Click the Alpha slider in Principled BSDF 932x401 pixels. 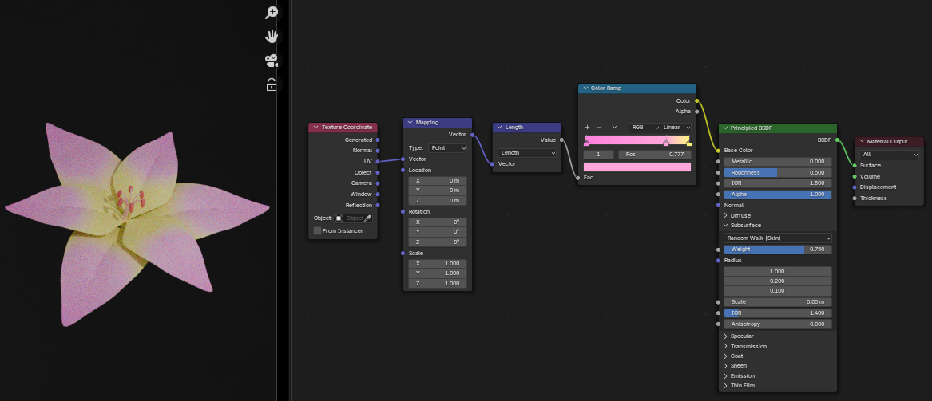pos(777,194)
